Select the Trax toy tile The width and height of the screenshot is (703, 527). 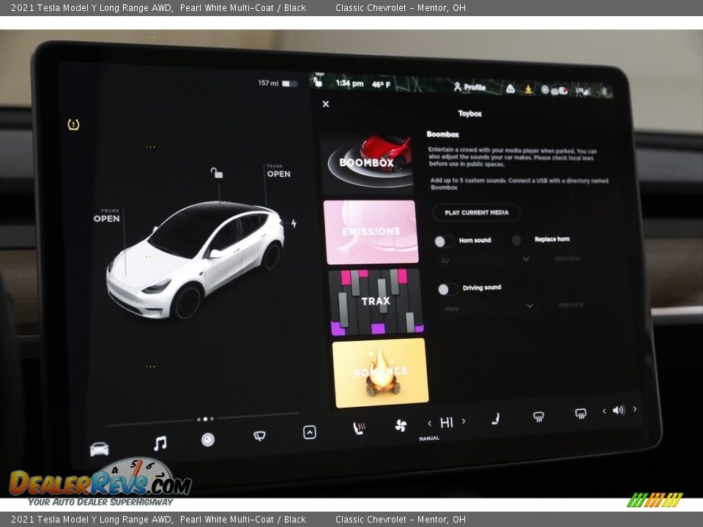pos(376,302)
